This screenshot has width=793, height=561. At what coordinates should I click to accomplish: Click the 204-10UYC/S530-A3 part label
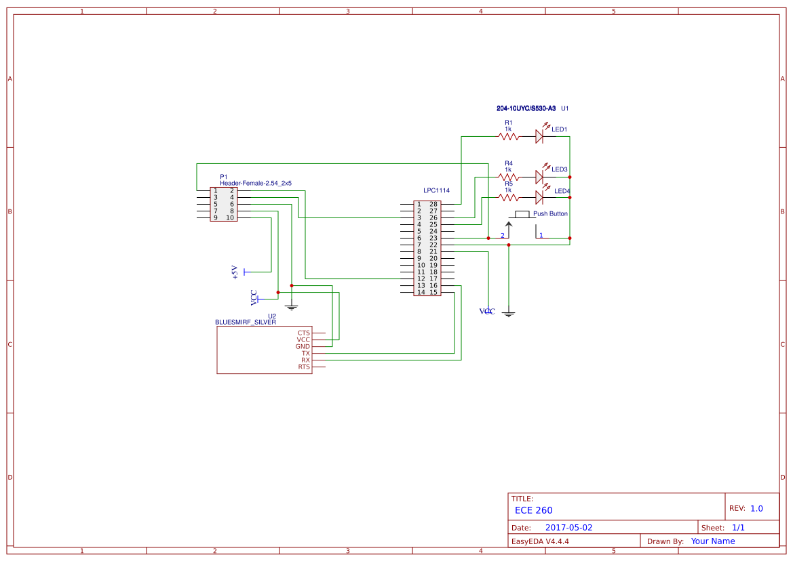click(526, 107)
